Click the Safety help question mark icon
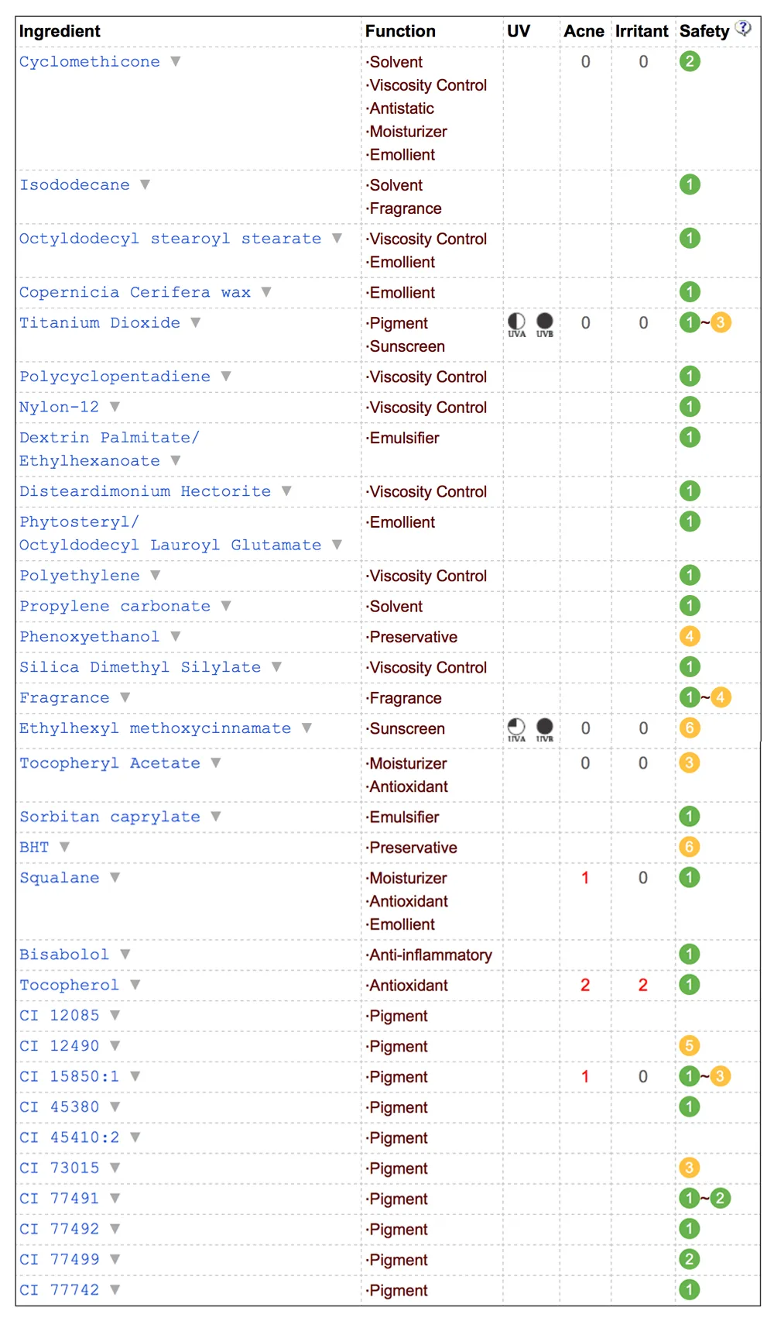Image resolution: width=774 pixels, height=1318 pixels. coord(743,28)
